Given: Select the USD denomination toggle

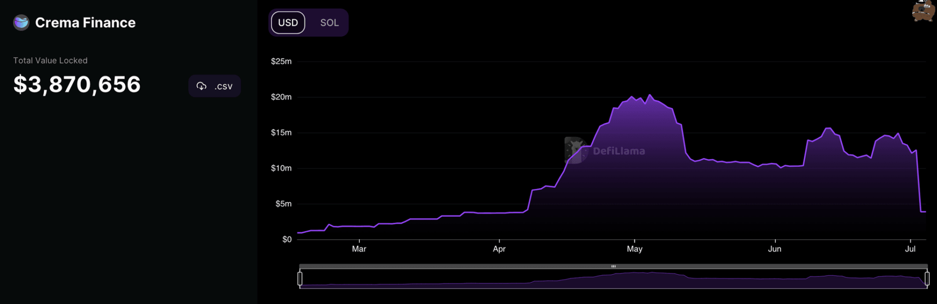Looking at the screenshot, I should coord(288,23).
